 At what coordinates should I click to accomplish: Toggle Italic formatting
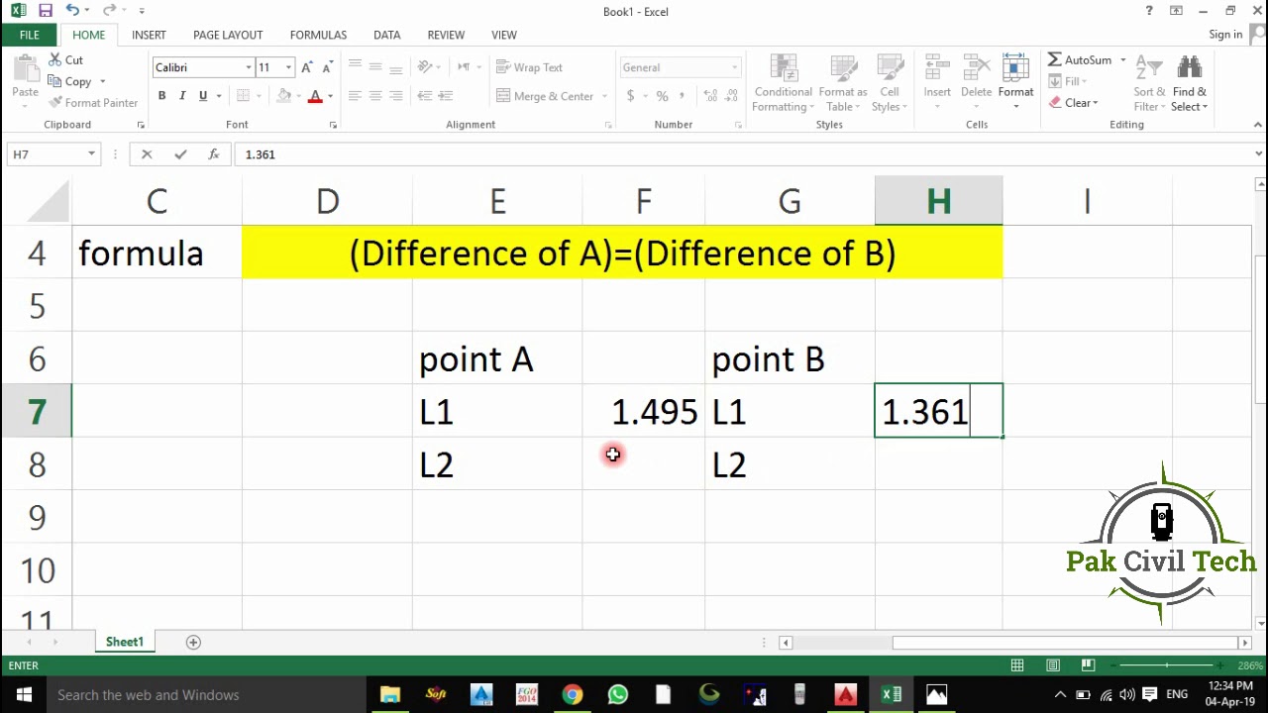tap(182, 96)
